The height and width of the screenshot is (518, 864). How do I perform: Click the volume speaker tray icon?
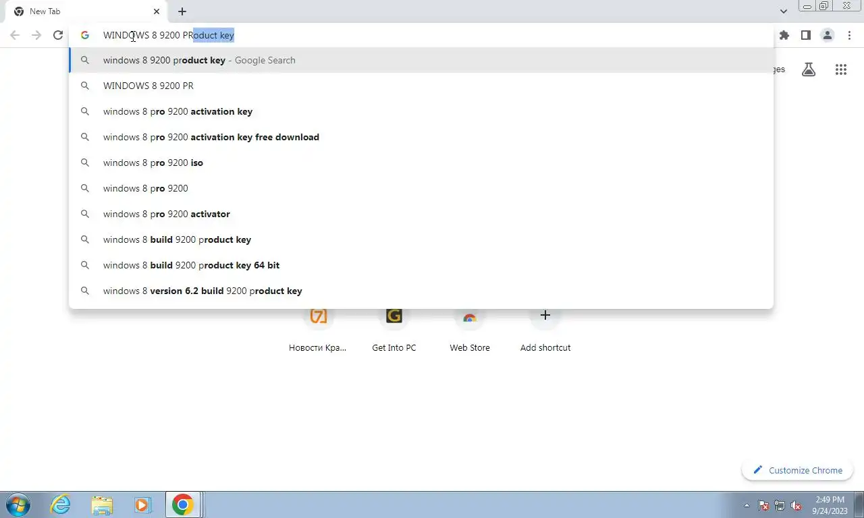[x=796, y=505]
